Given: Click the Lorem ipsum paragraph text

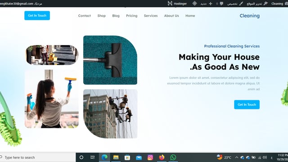Looking at the screenshot, I should click(213, 83).
